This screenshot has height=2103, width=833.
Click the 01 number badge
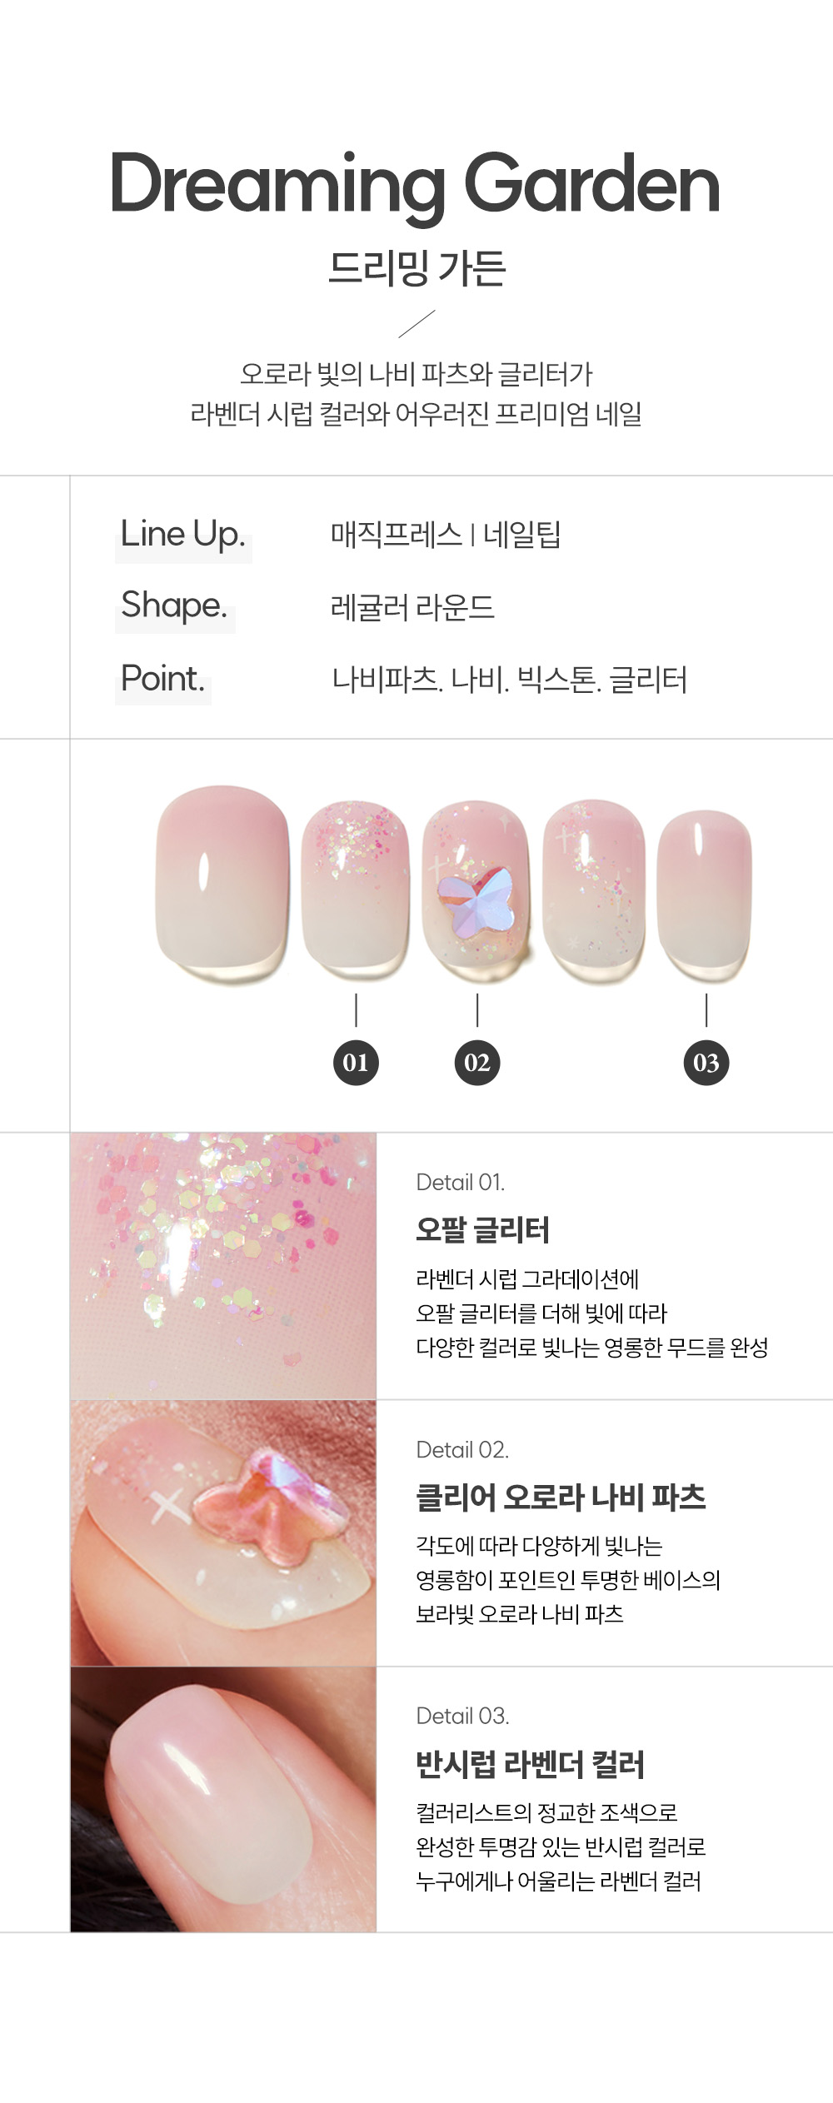tap(356, 1062)
